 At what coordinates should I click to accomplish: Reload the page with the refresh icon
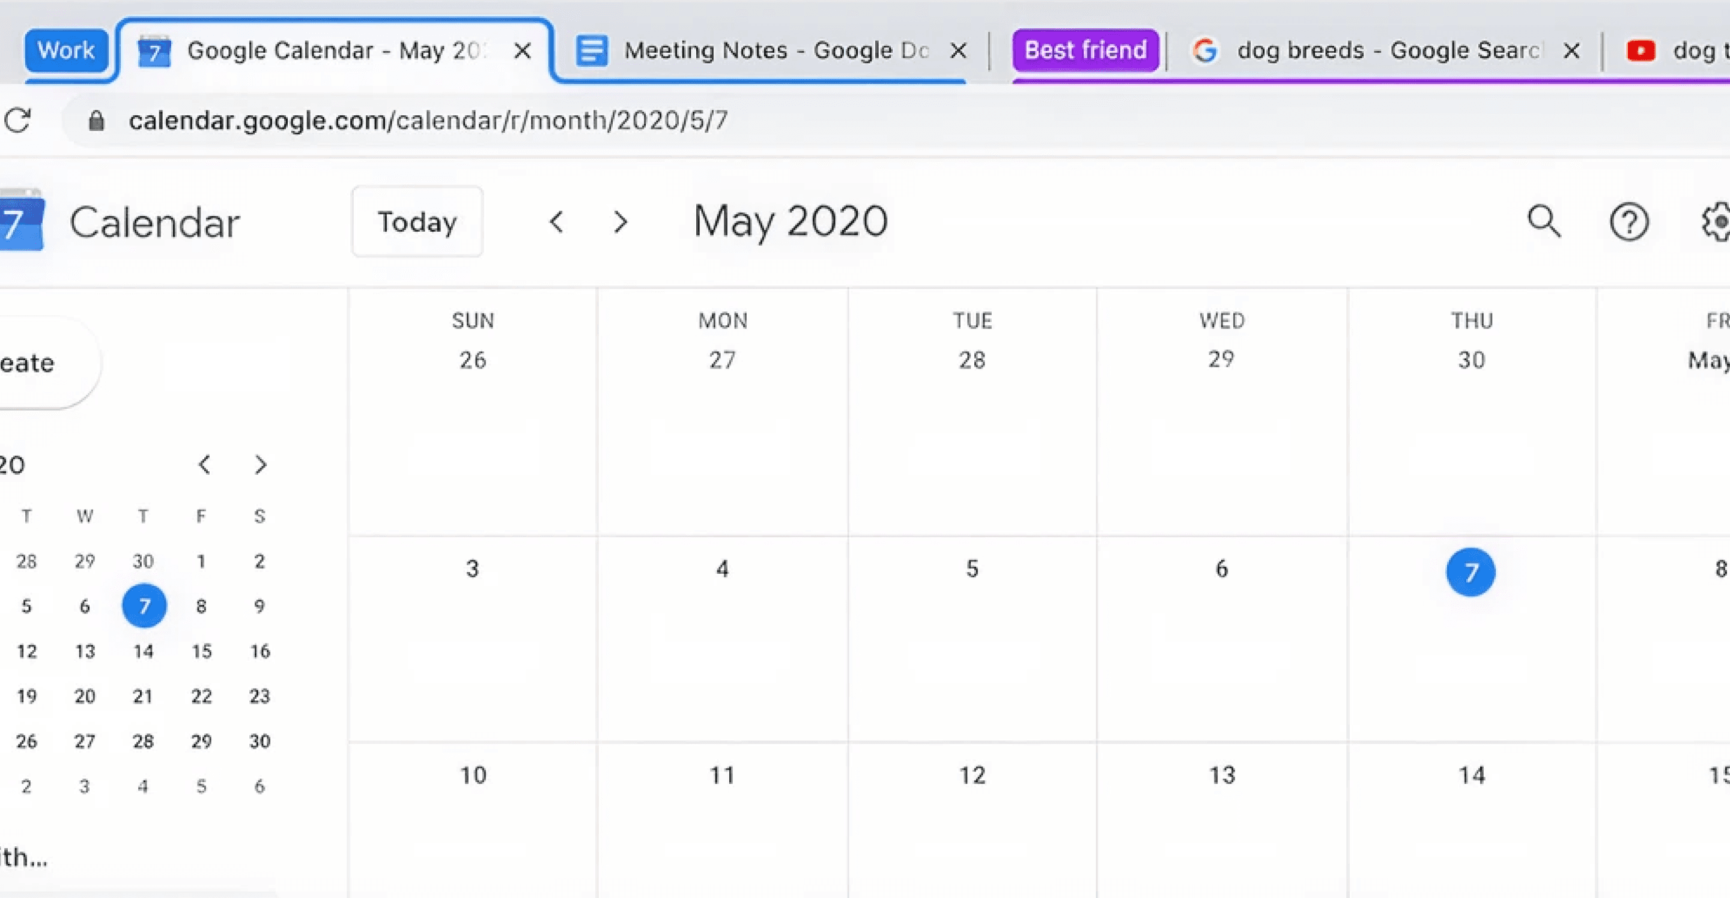(17, 120)
